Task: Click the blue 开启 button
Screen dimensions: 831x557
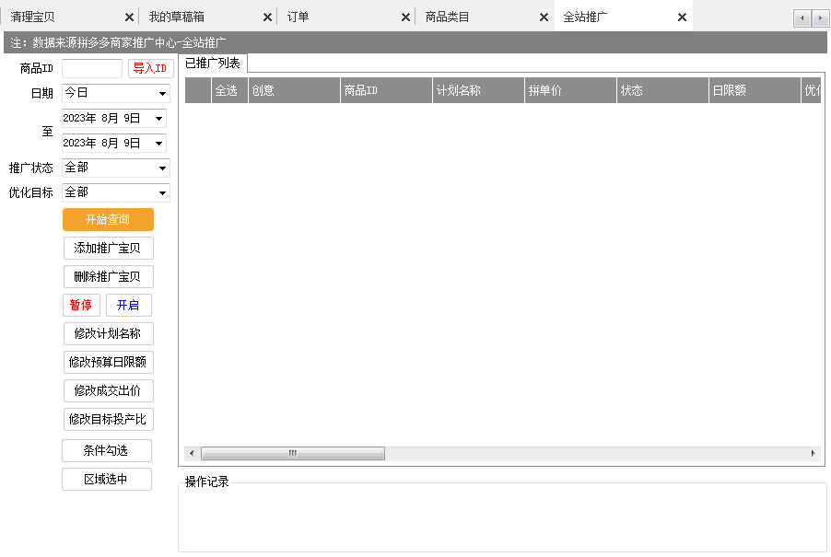Action: click(x=129, y=305)
